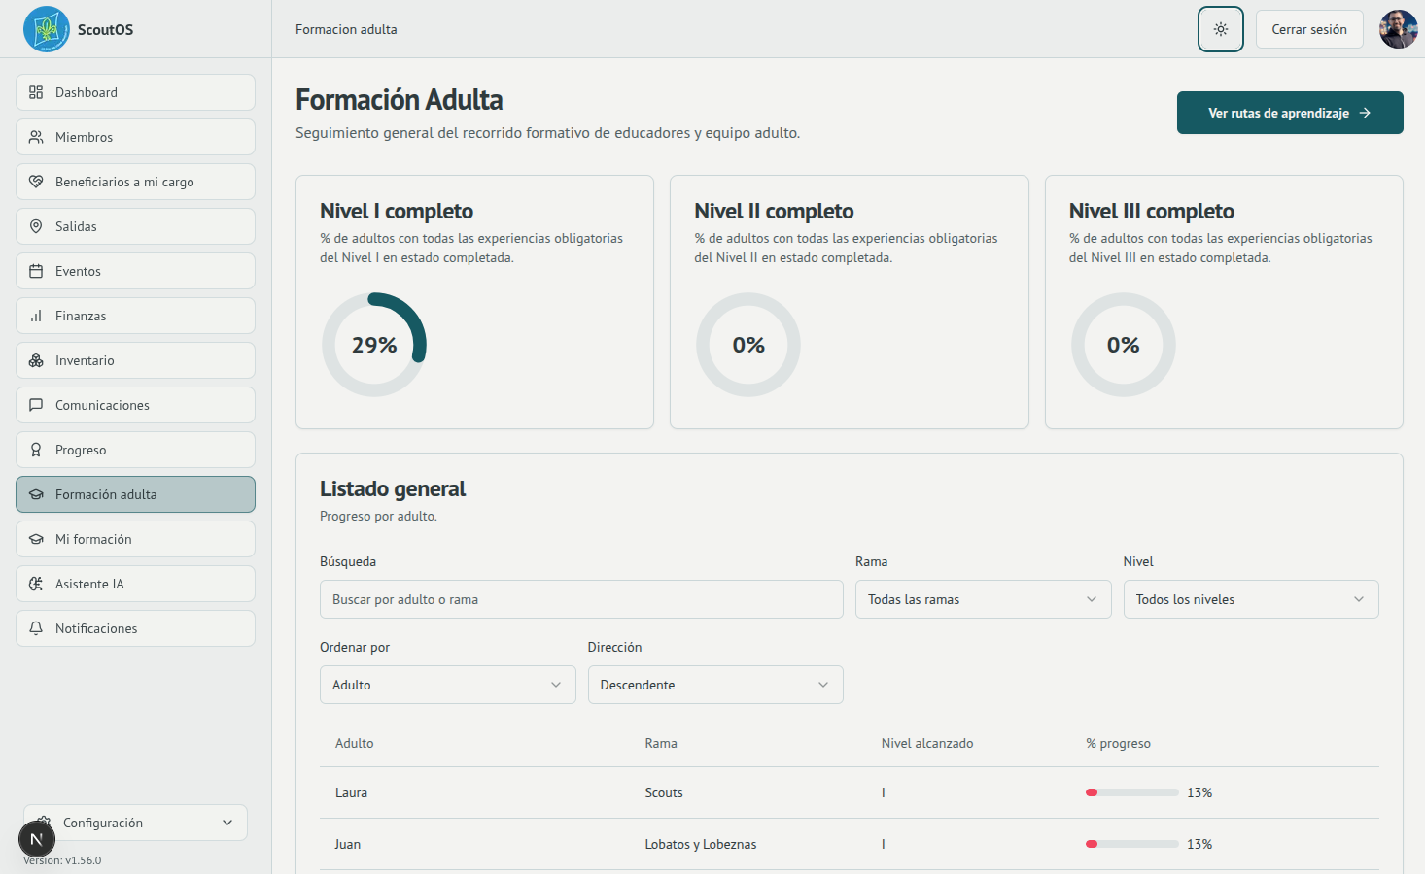Click the Notificaciones bell icon
The width and height of the screenshot is (1425, 874).
(x=36, y=628)
